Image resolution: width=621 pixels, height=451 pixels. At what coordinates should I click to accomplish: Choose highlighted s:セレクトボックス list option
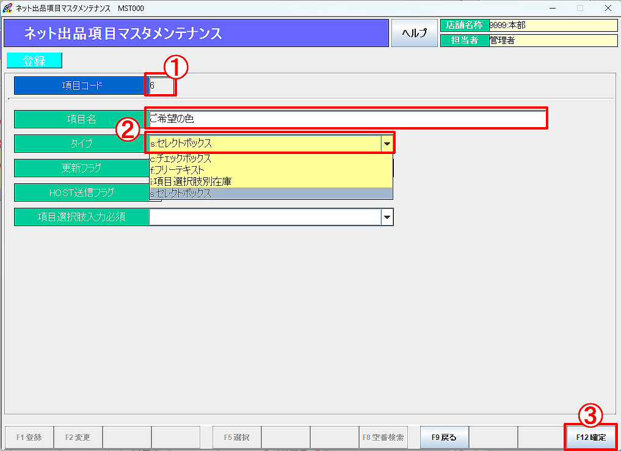(271, 193)
